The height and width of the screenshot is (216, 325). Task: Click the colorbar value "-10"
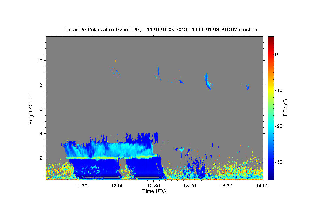pos(279,90)
